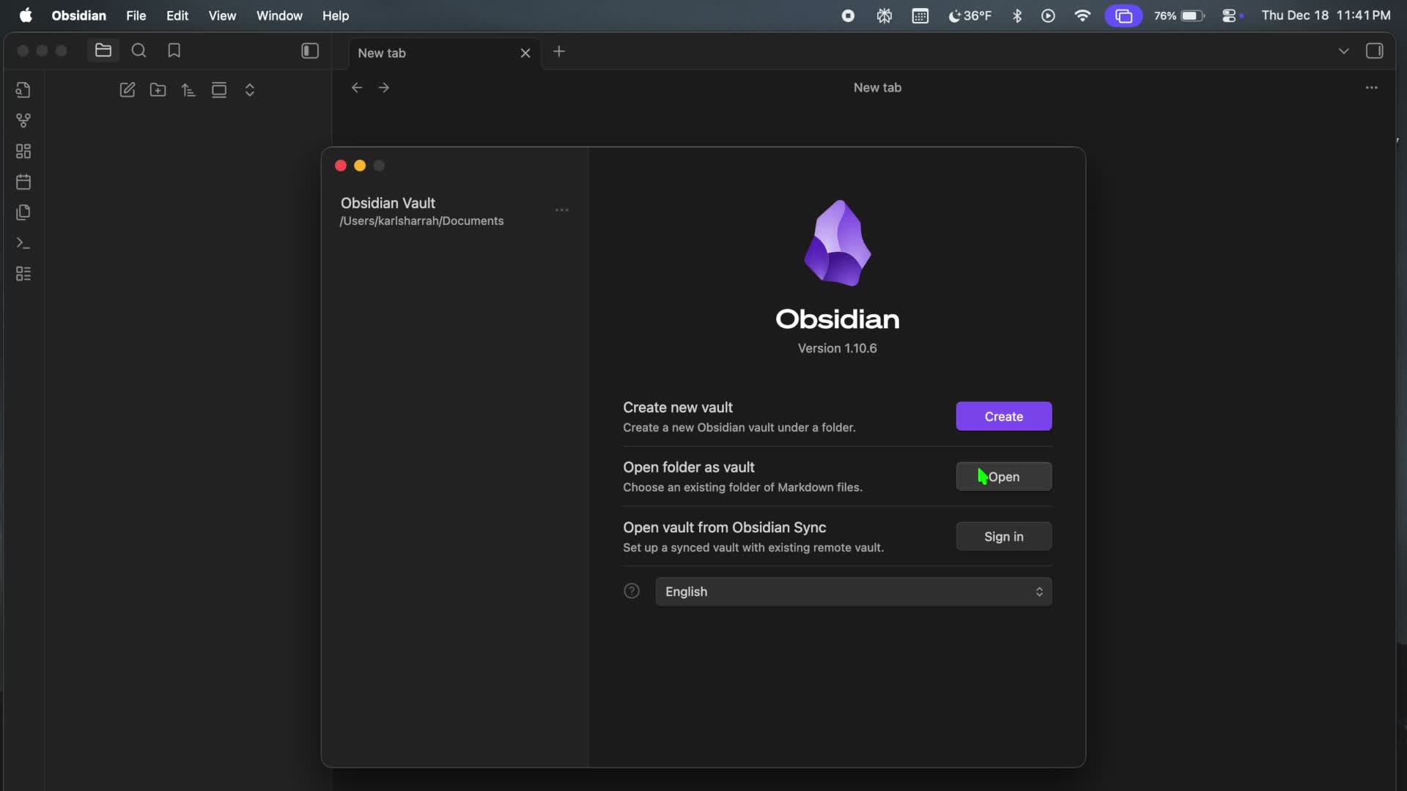The image size is (1407, 791).
Task: Open Obsidian Vault options dots
Action: point(562,210)
